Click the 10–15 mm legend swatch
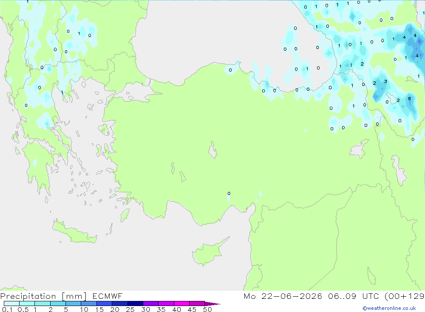 89,303
